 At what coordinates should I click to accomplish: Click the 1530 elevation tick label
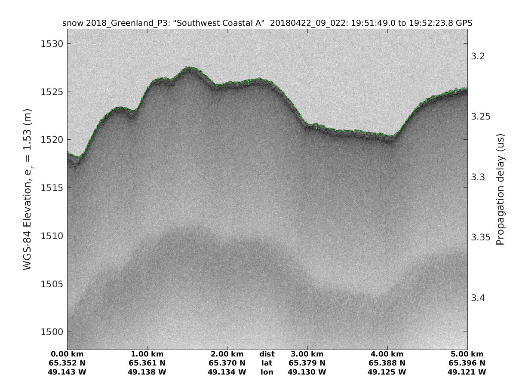pyautogui.click(x=52, y=44)
